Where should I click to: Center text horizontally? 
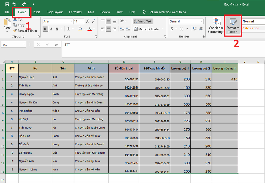pos(108,29)
